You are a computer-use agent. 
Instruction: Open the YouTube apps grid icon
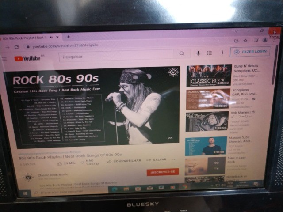click(209, 53)
